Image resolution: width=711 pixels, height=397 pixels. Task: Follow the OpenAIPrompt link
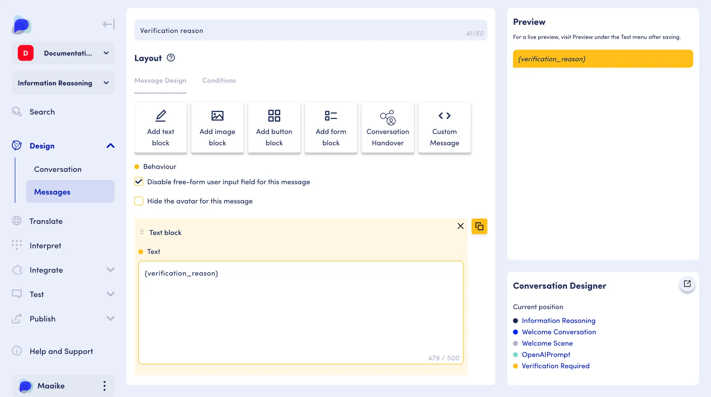[x=546, y=355]
